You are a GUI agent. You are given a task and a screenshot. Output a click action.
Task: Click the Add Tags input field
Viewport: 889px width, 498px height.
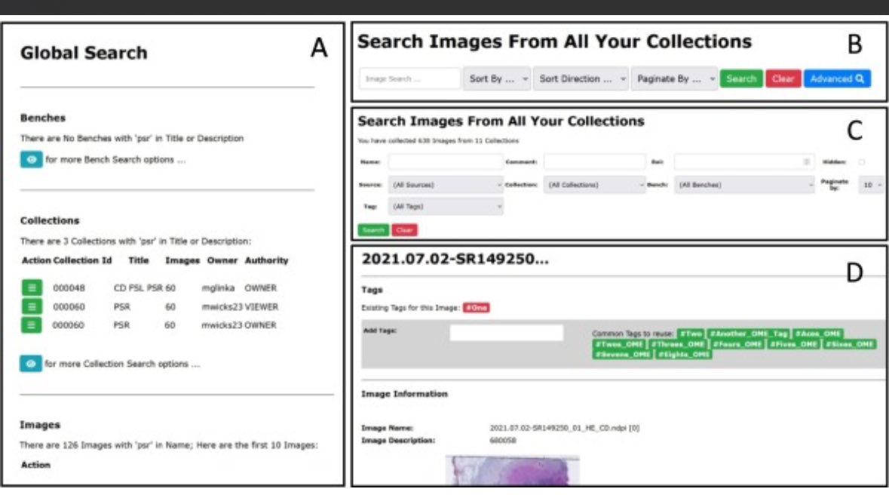[506, 333]
